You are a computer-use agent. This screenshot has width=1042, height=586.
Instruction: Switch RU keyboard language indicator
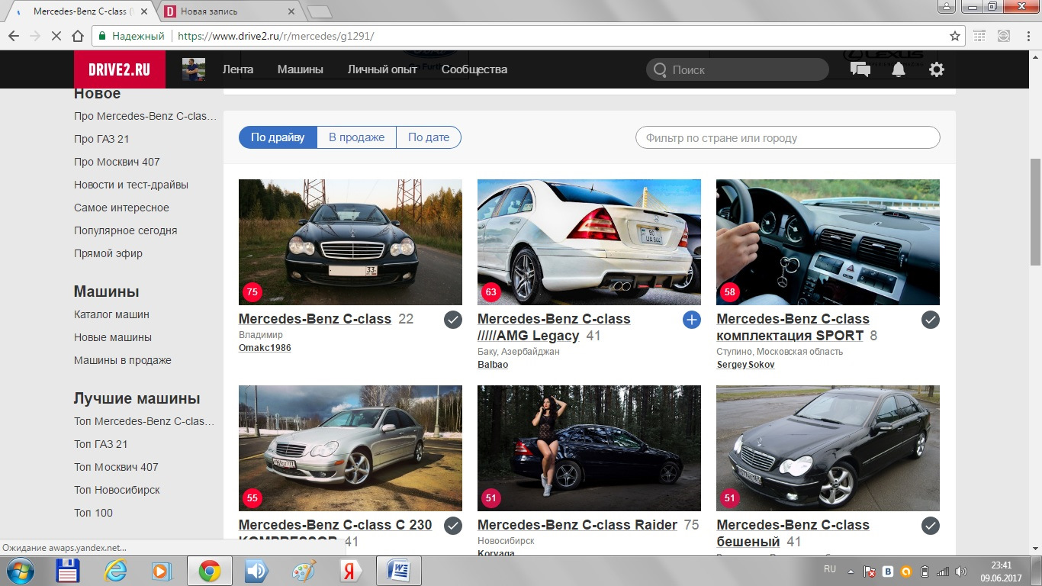(x=830, y=569)
